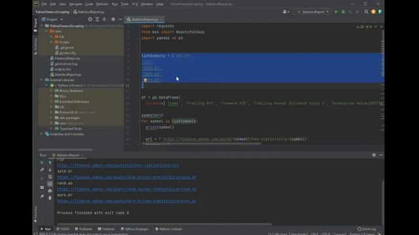Expand site-packages node
Screen dimensions: 419x235
click(x=51, y=117)
